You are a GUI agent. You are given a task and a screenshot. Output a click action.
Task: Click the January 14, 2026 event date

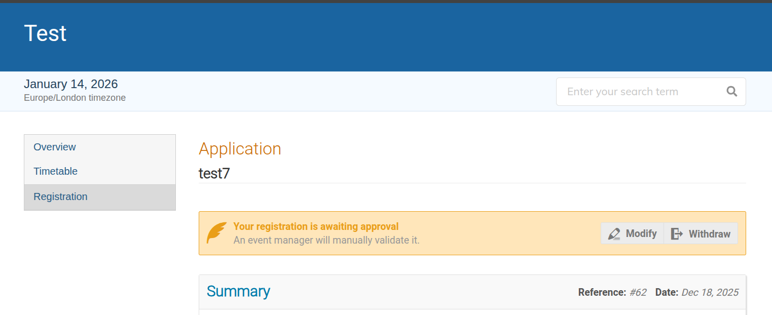point(70,84)
